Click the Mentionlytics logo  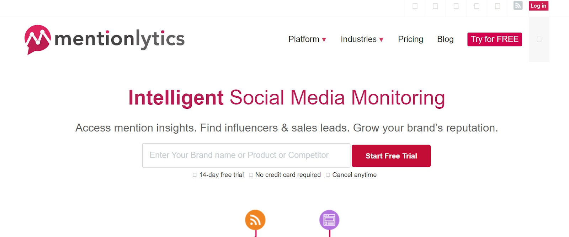[105, 39]
